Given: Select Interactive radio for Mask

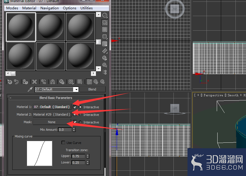Looking at the screenshot, I should click(x=80, y=122).
